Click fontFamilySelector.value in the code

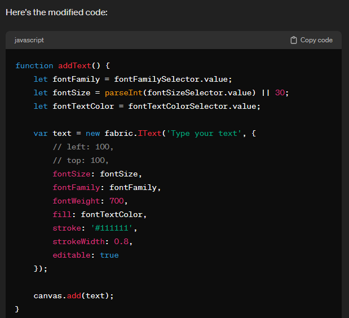(171, 79)
